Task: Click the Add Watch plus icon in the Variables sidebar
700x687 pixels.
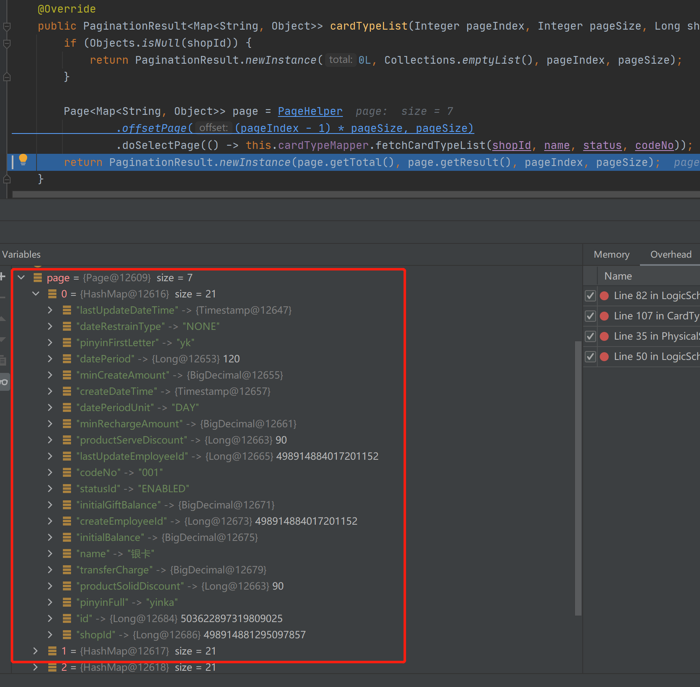Action: point(3,276)
